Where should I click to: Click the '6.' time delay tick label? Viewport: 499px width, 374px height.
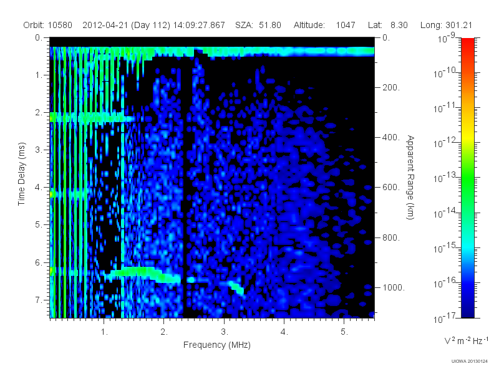(x=38, y=262)
